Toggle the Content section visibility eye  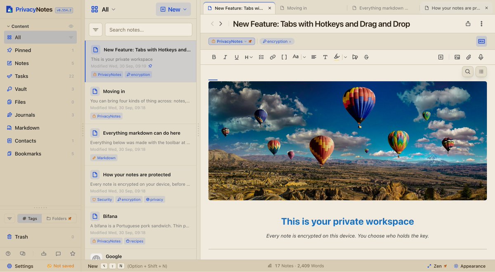point(71,26)
